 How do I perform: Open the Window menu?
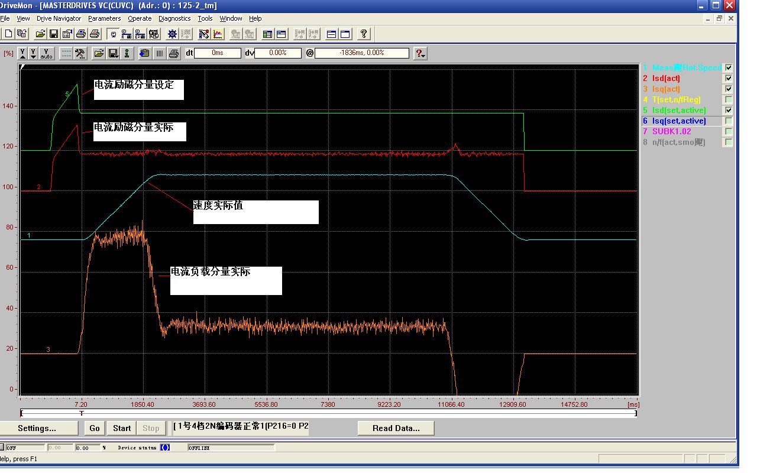(x=231, y=18)
